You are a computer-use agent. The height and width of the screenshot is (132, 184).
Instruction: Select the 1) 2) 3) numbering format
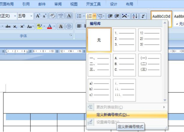point(149,40)
